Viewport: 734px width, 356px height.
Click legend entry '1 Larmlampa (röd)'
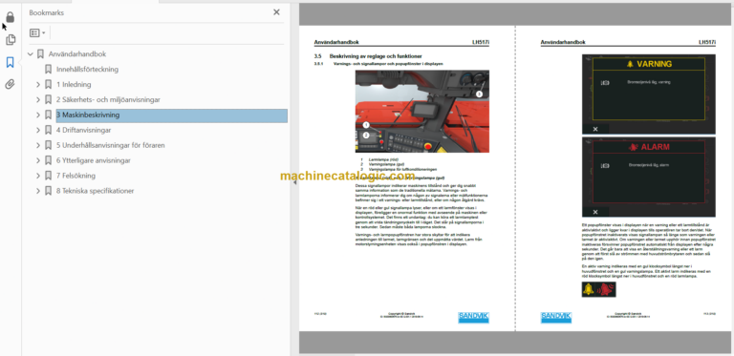379,159
